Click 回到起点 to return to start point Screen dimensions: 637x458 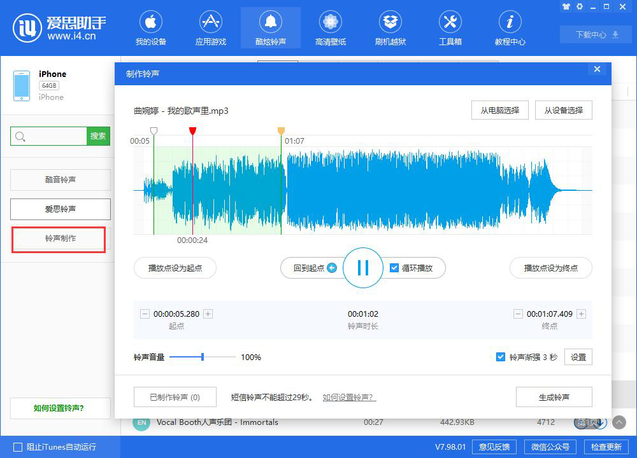311,268
